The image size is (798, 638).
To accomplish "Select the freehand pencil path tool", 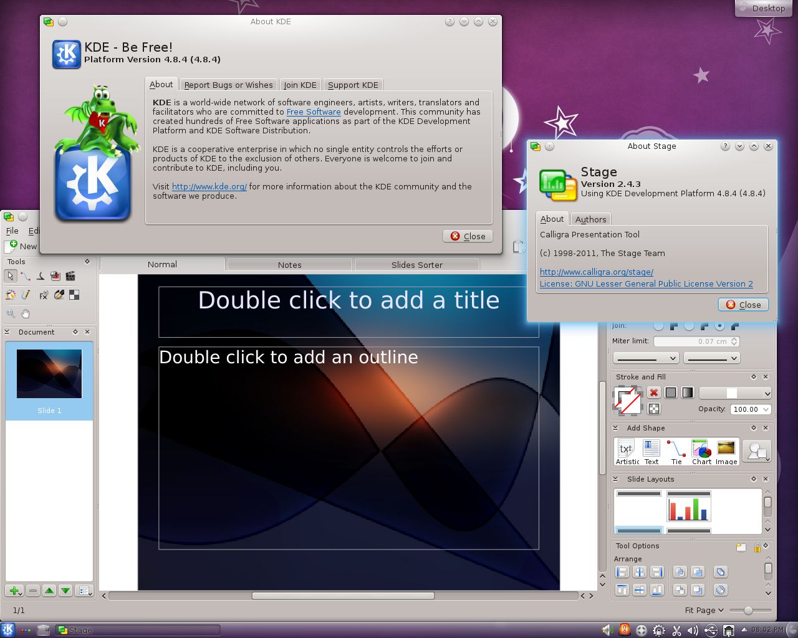I will coord(26,295).
